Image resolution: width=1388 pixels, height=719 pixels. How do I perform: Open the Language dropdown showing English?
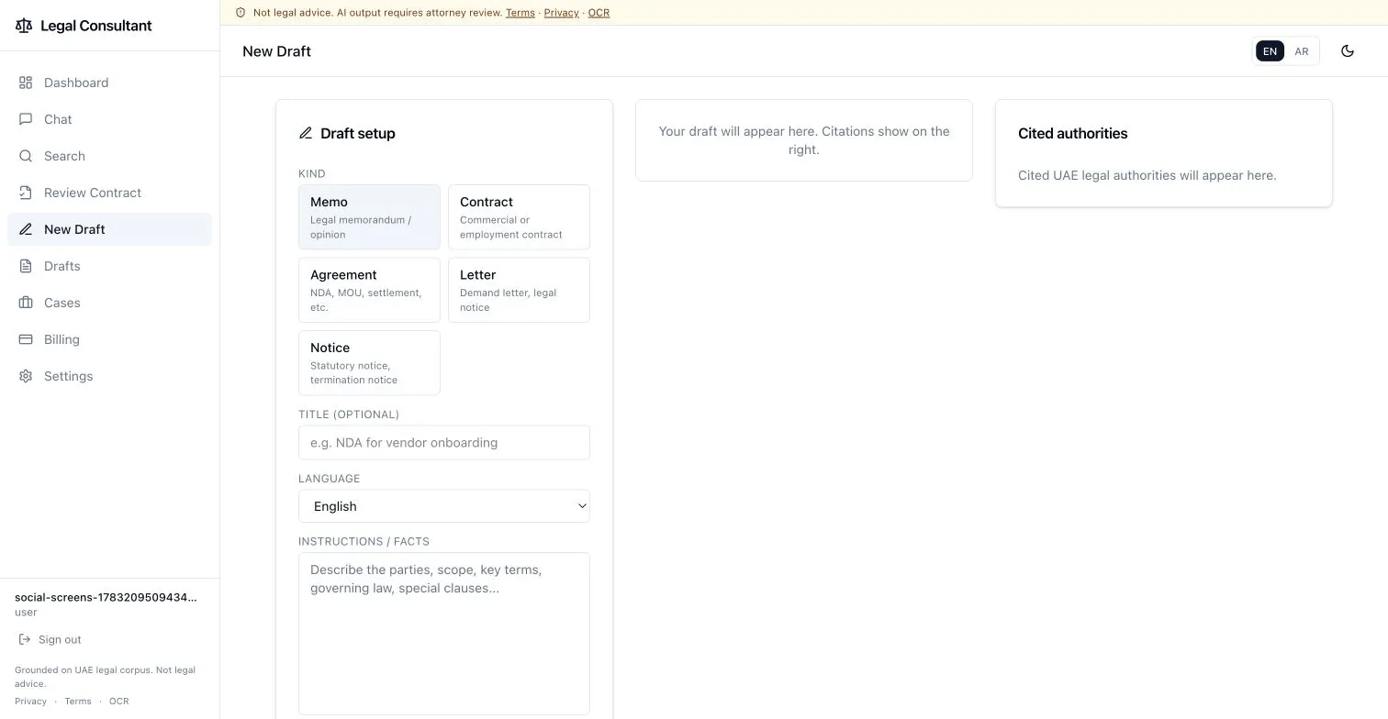[444, 506]
